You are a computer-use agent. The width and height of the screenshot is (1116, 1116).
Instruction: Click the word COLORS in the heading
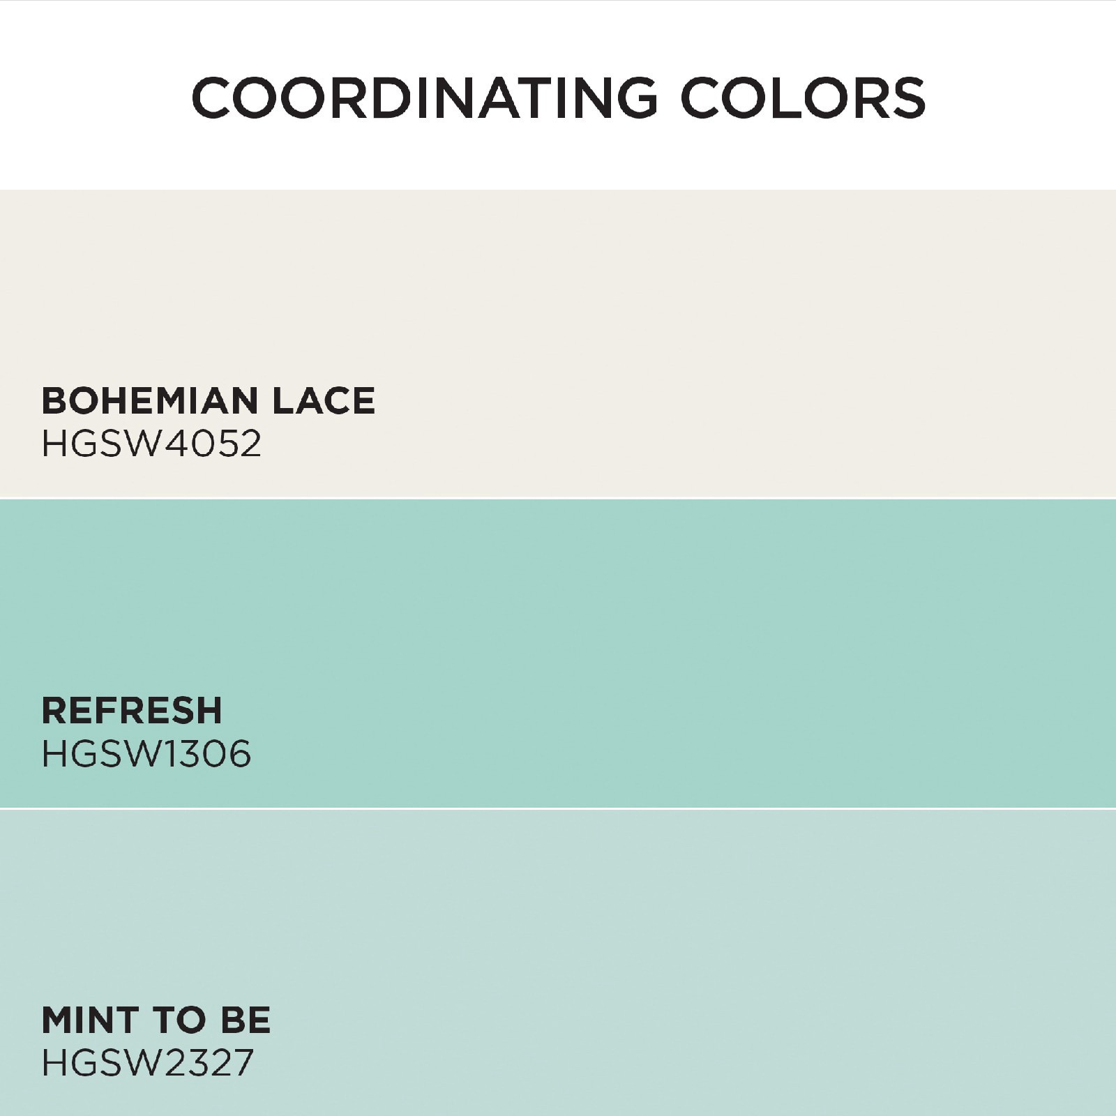802,98
